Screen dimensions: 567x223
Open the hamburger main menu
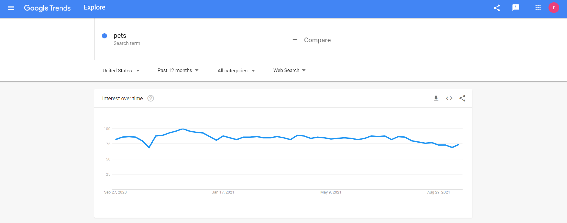(11, 8)
